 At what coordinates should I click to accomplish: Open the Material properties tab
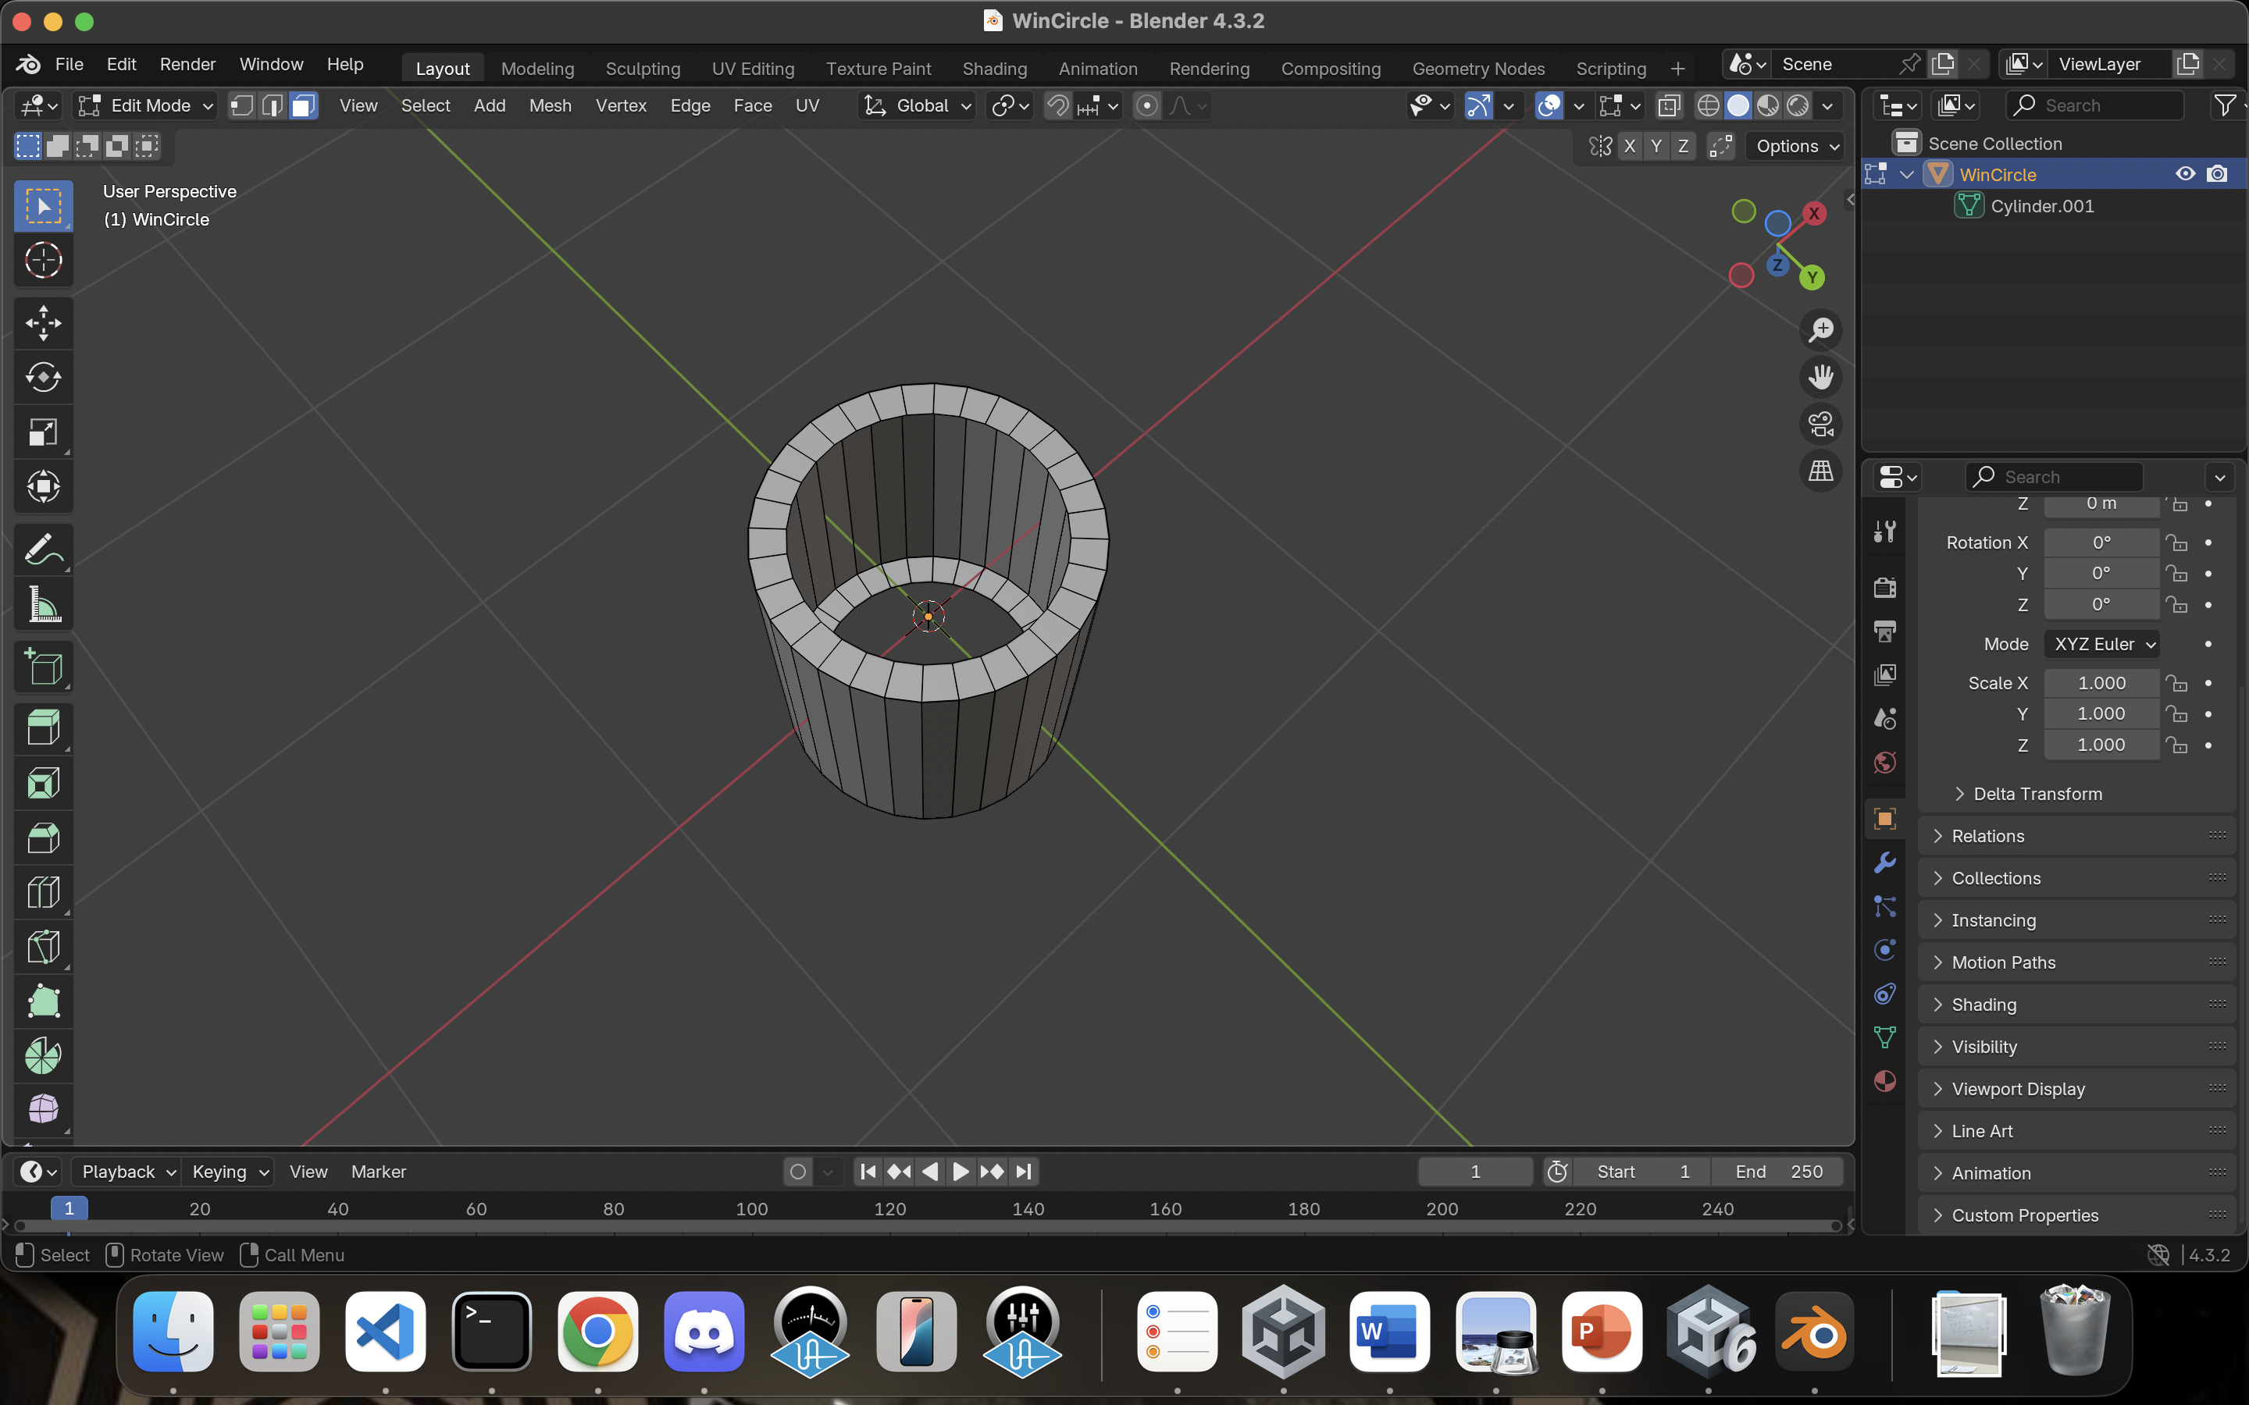[1884, 1082]
